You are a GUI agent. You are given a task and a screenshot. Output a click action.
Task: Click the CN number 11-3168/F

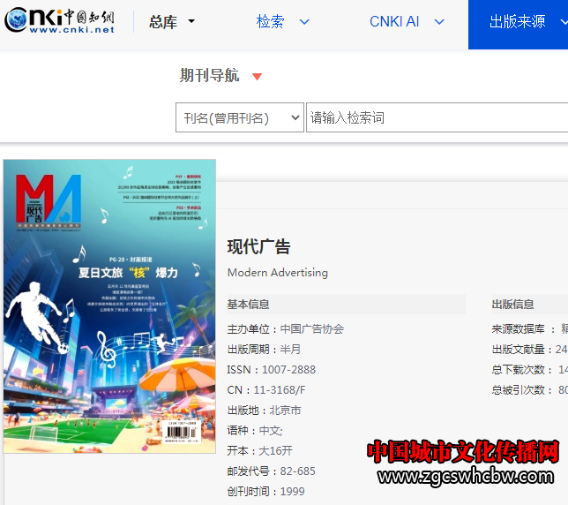279,389
